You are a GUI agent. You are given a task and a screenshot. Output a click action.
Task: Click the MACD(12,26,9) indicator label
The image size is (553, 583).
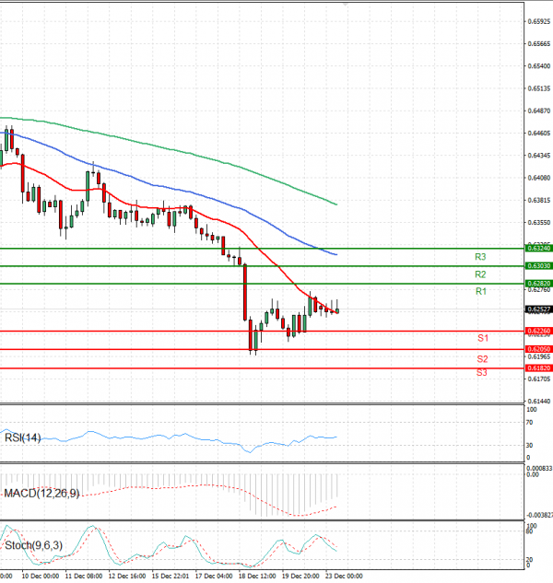[42, 494]
